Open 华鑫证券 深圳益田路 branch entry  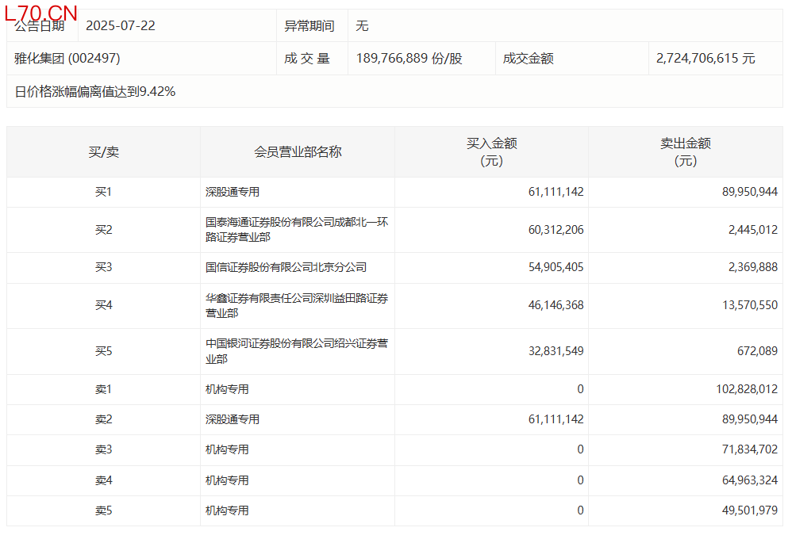click(296, 306)
